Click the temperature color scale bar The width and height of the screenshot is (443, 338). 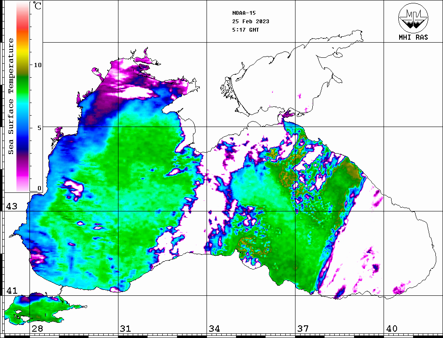coord(23,97)
